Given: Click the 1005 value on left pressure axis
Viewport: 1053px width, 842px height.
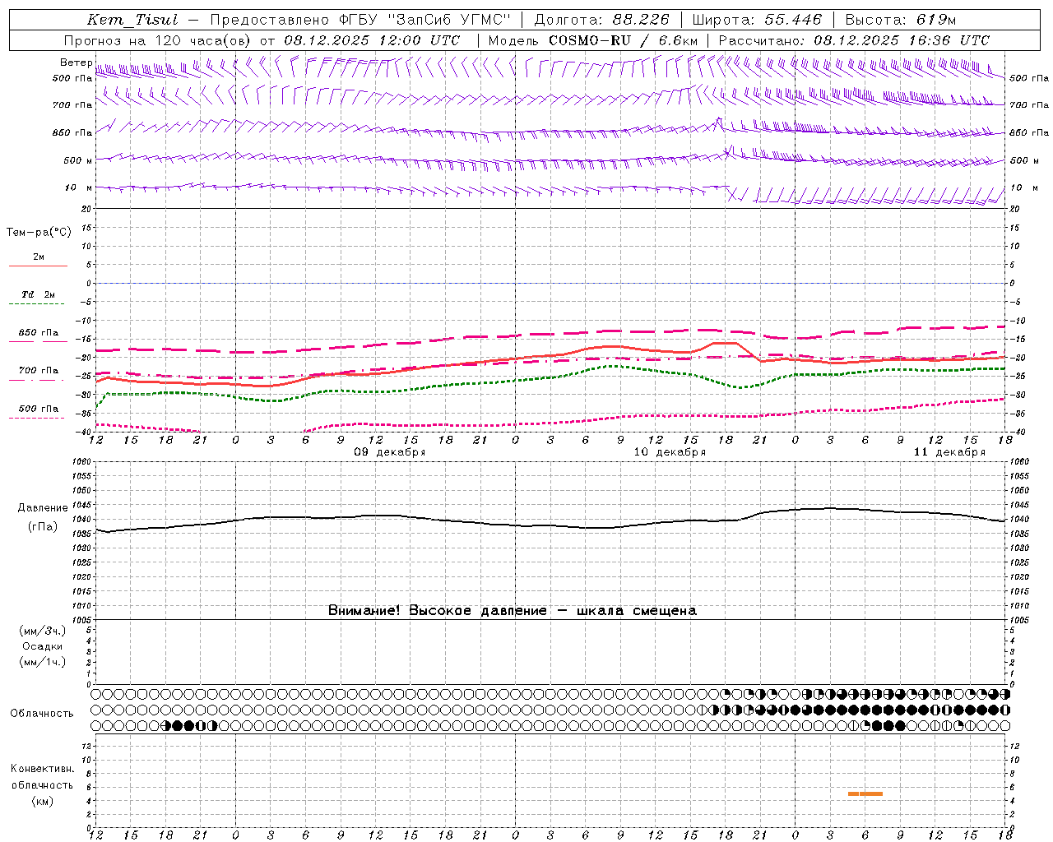Looking at the screenshot, I should click(81, 619).
